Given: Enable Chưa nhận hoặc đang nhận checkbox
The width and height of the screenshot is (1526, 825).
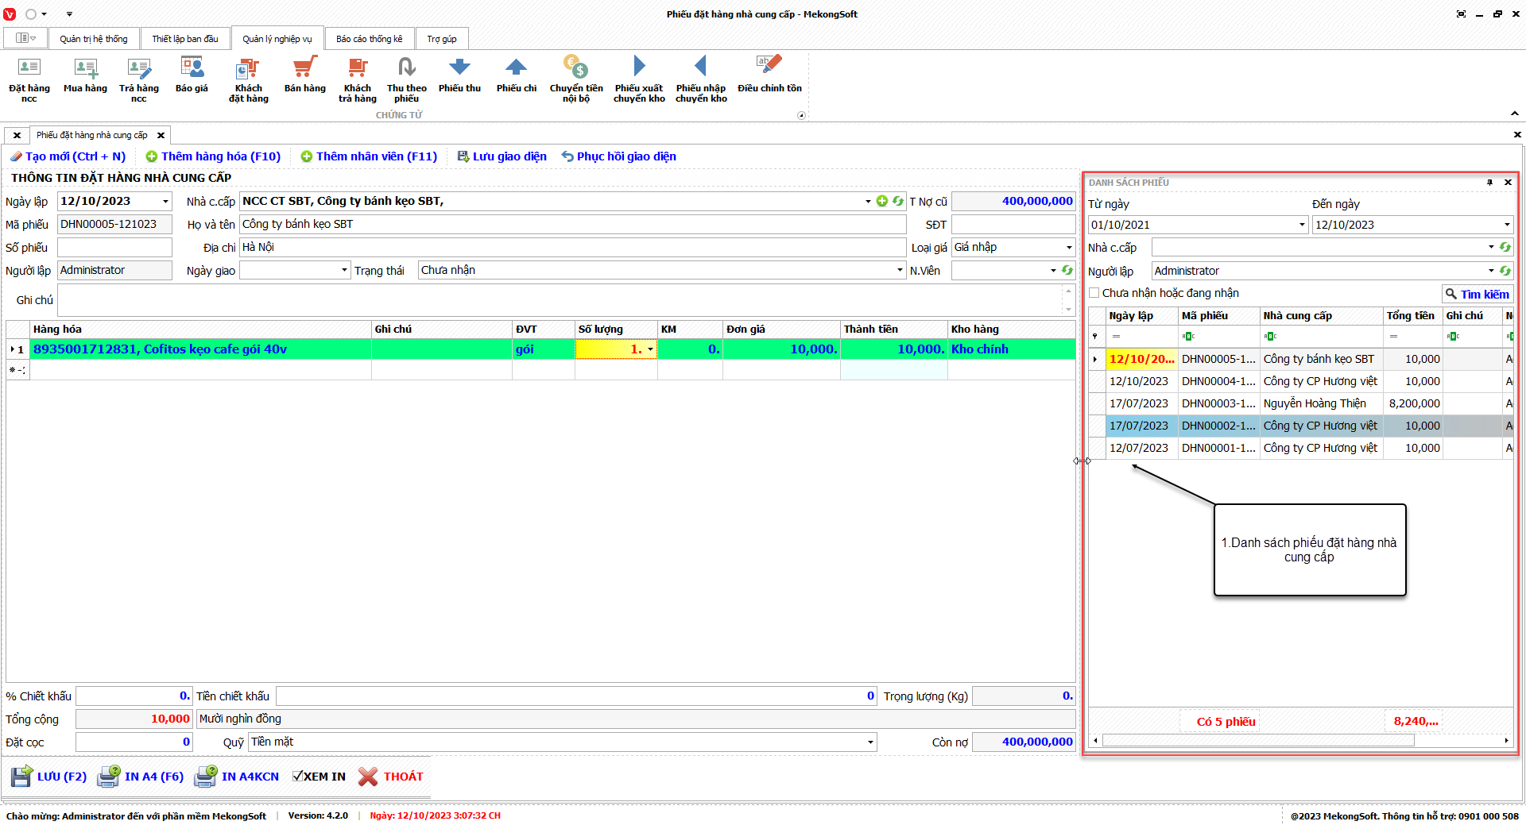Looking at the screenshot, I should pyautogui.click(x=1094, y=293).
